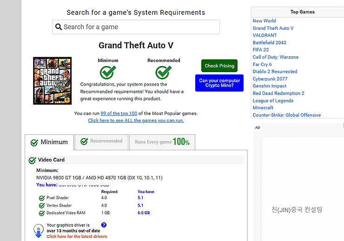Viewport: 344px width, 241px height.
Task: Click the 'NVIDIA 9800 GT 1GB' minimum spec line
Action: (99, 178)
